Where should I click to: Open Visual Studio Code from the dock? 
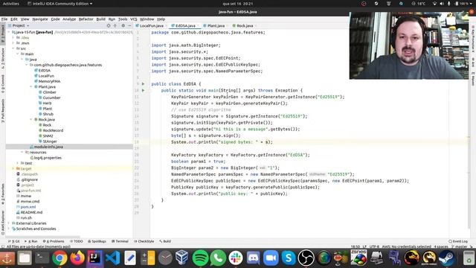coord(112,258)
